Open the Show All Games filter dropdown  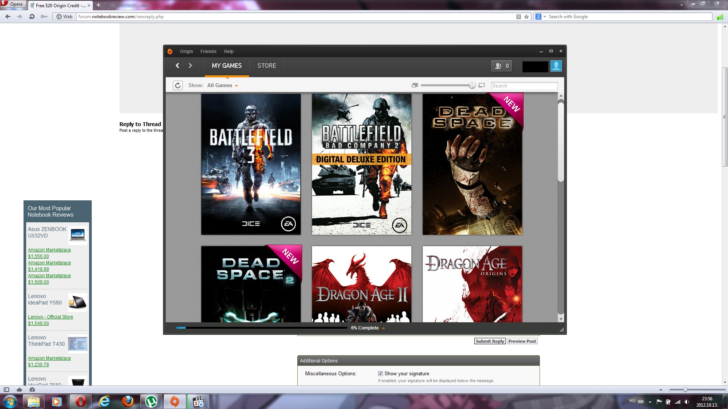coord(222,86)
